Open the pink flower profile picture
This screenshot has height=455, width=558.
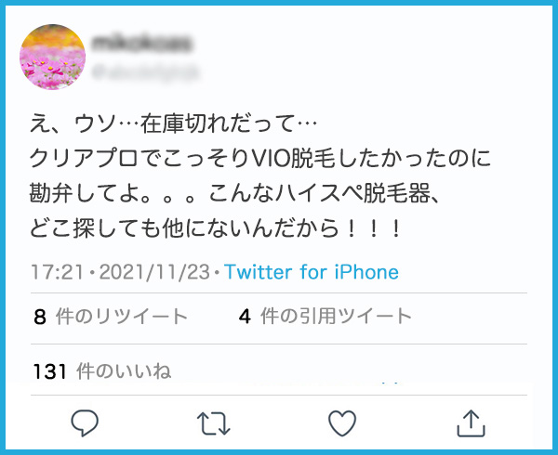pos(52,57)
